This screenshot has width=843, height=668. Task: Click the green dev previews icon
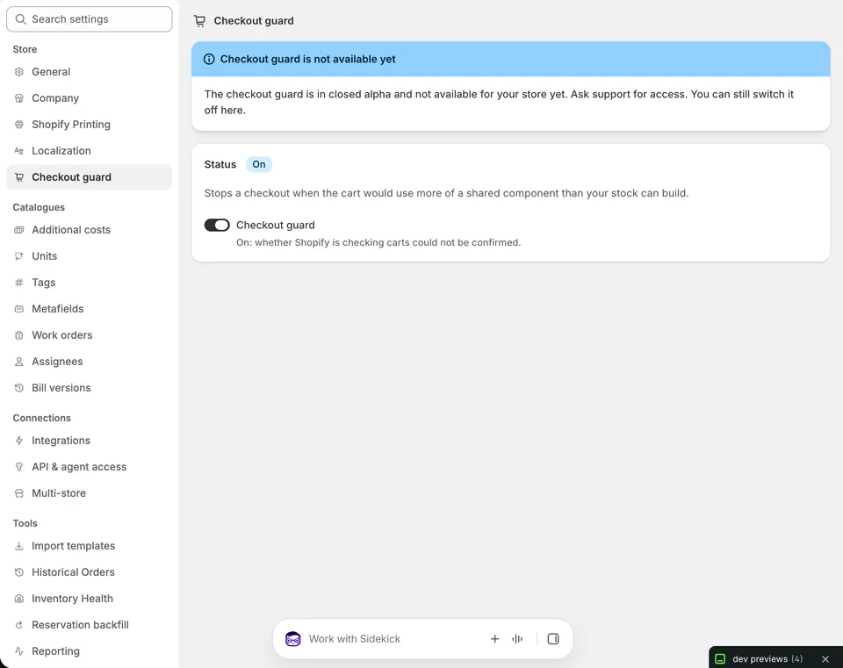(720, 659)
